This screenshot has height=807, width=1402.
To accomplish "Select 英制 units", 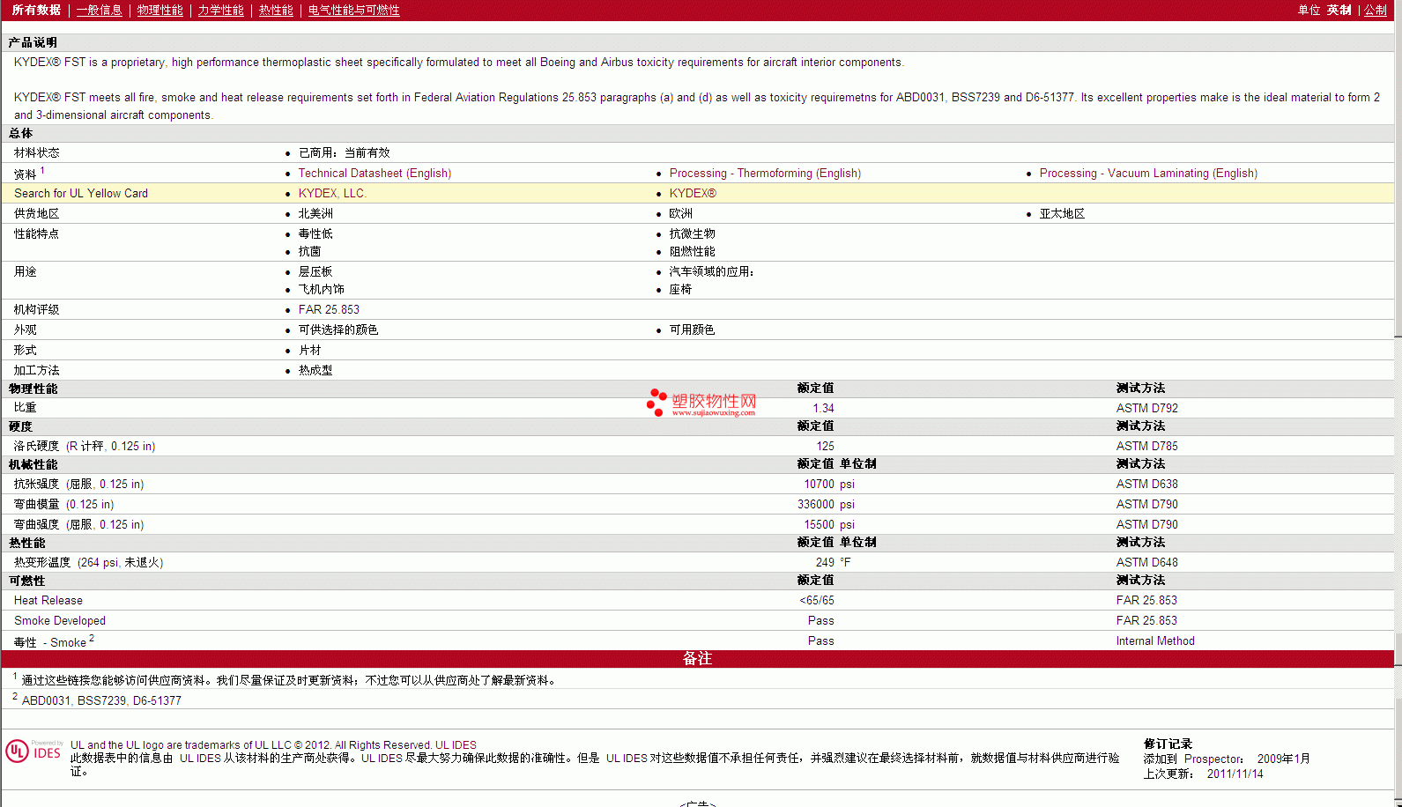I will coord(1339,11).
